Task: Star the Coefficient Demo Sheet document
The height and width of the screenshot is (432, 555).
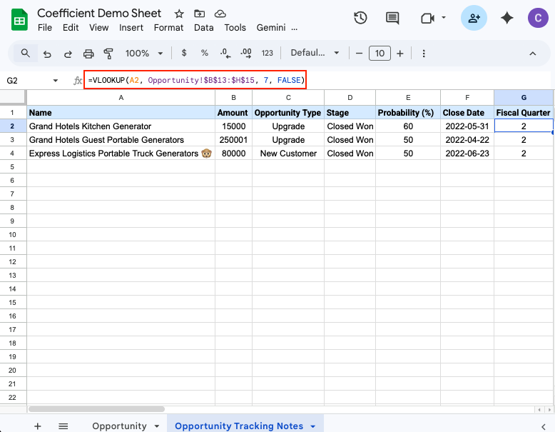Action: click(x=179, y=14)
